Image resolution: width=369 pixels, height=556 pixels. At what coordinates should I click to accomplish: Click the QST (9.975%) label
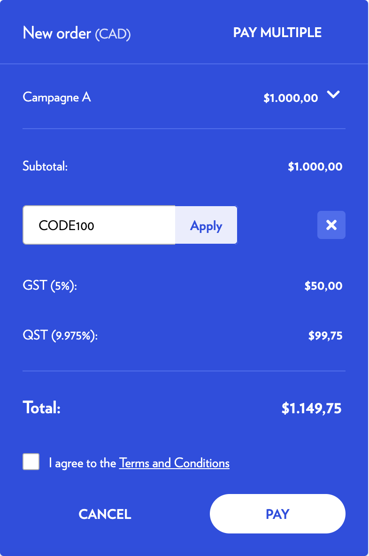[60, 336]
